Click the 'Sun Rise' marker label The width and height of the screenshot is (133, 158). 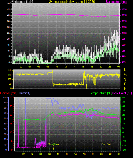(54, 144)
